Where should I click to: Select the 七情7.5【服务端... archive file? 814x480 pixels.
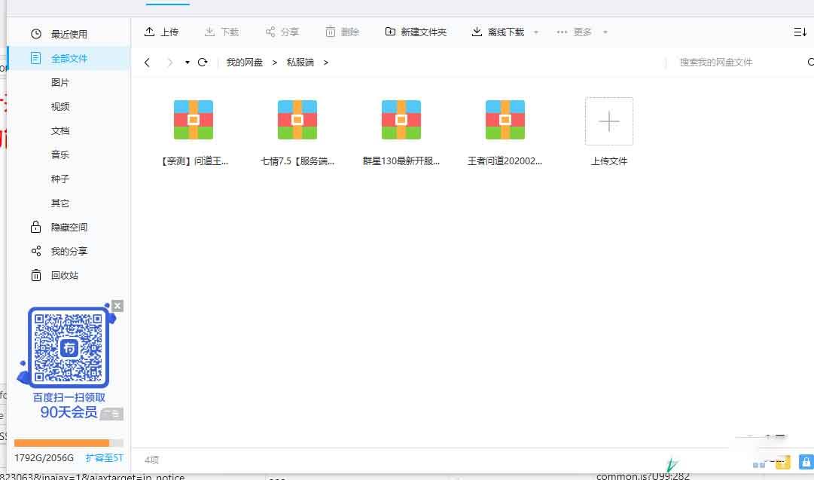click(x=297, y=133)
